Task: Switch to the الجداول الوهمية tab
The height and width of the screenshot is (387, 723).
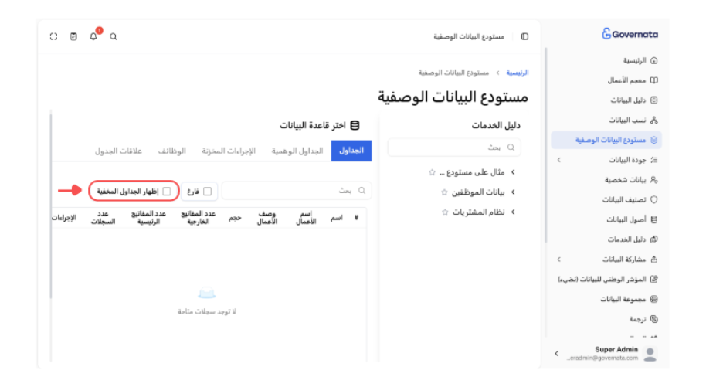Action: [297, 151]
